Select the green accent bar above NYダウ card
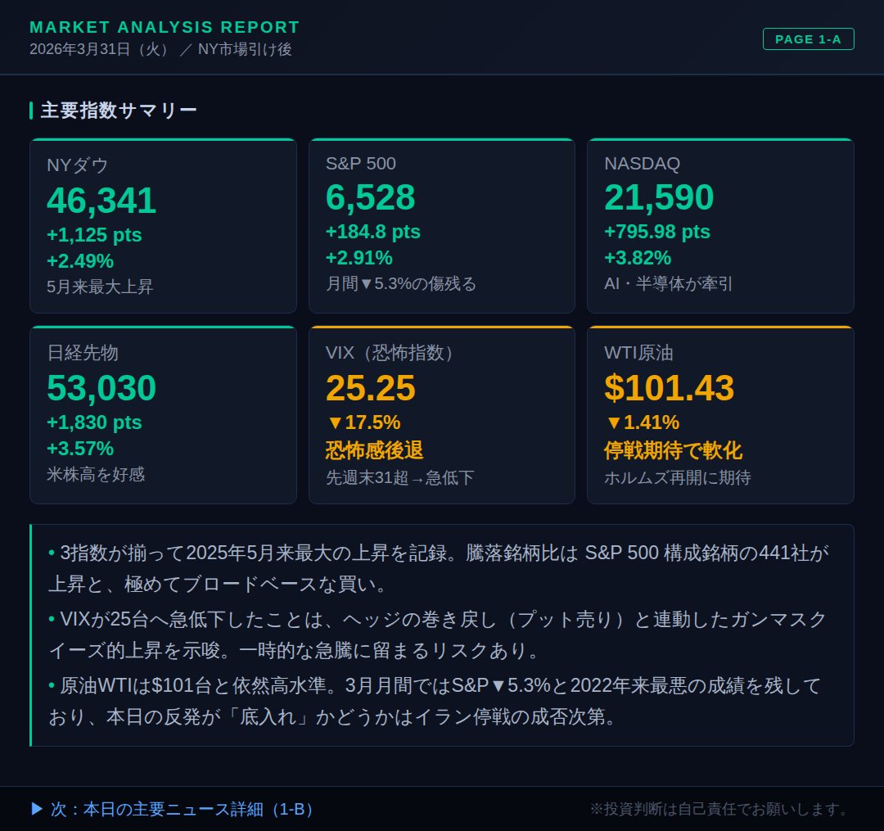 (x=163, y=139)
